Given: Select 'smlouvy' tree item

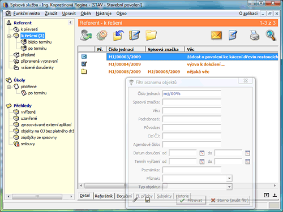Looking at the screenshot, I should click(x=28, y=144).
